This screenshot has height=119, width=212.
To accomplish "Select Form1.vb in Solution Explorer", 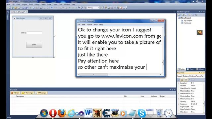I will coord(186,23).
